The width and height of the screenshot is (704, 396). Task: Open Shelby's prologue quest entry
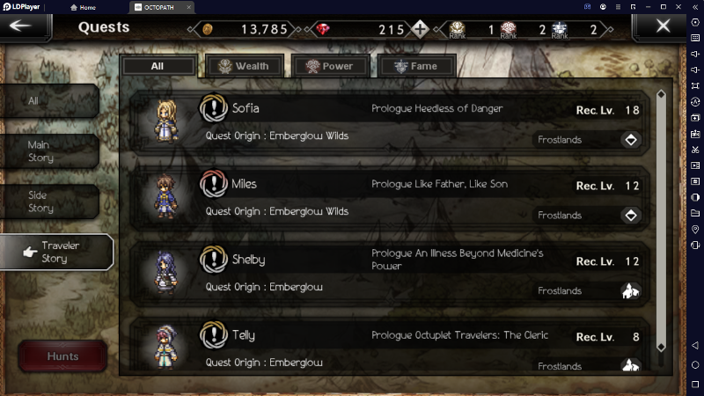click(390, 274)
